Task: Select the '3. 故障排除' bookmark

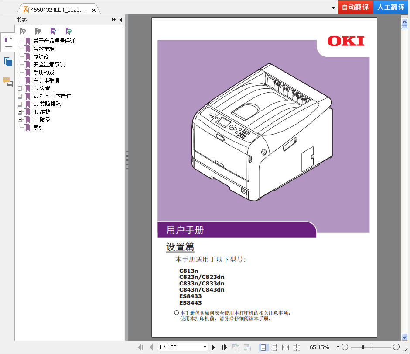Action: pyautogui.click(x=47, y=104)
